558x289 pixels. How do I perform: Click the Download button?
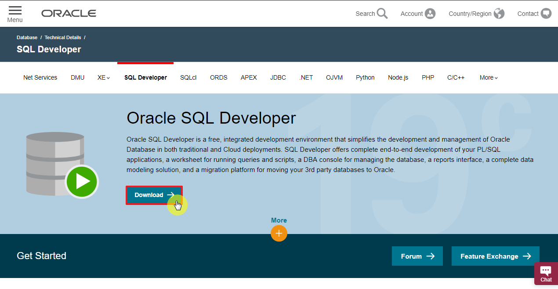[x=154, y=195]
